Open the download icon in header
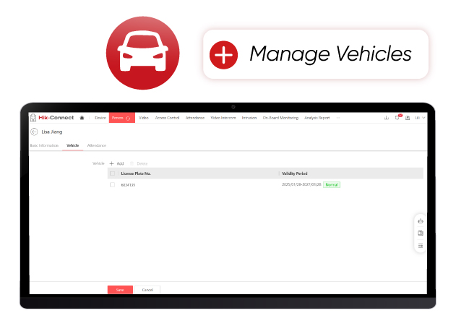The width and height of the screenshot is (456, 326). click(387, 118)
